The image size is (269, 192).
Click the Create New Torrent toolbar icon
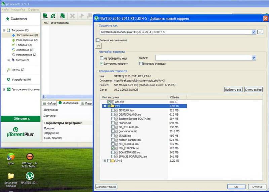(x=62, y=16)
